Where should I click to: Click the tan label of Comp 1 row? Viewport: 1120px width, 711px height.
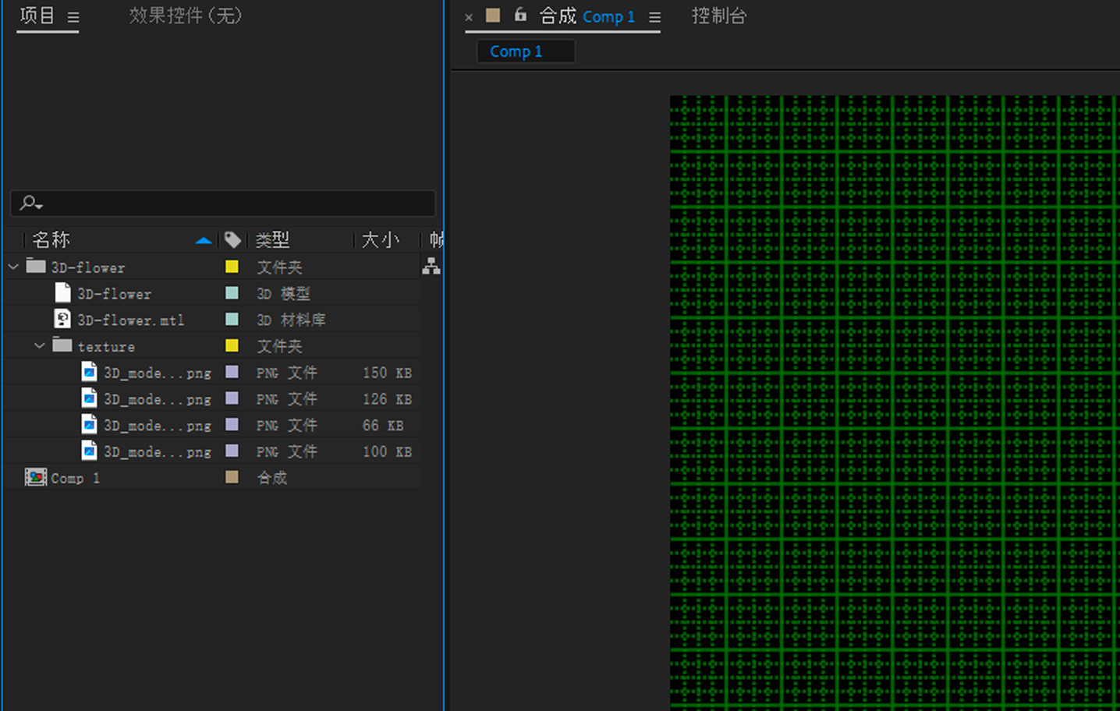coord(232,476)
